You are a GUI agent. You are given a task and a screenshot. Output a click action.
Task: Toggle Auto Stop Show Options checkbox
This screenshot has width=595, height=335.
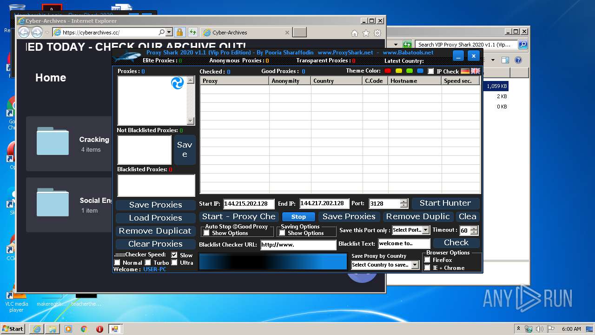[206, 233]
